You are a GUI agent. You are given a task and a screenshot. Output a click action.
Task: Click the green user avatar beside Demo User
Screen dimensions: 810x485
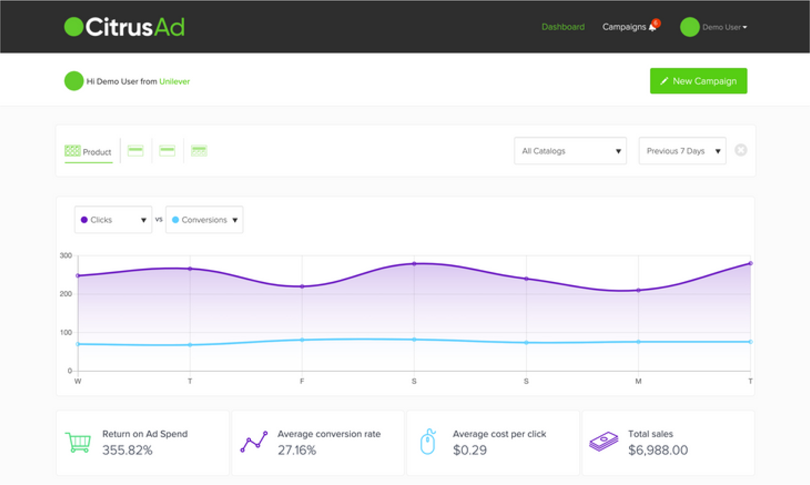click(x=689, y=27)
